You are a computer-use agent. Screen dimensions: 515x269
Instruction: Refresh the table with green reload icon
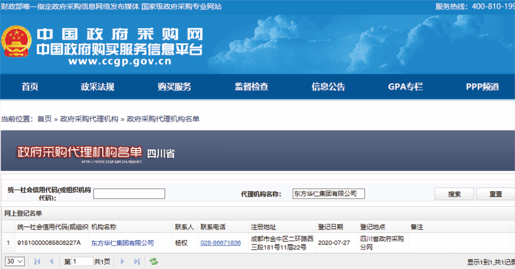pos(154,261)
